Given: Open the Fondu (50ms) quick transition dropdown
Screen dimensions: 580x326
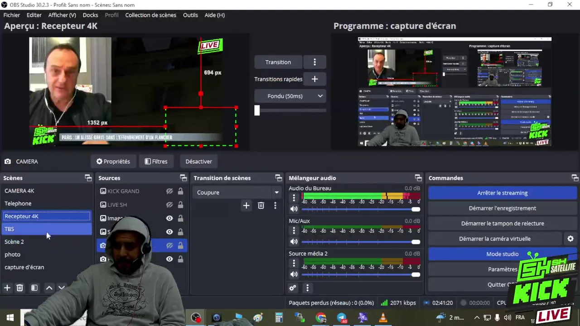Looking at the screenshot, I should pyautogui.click(x=290, y=96).
